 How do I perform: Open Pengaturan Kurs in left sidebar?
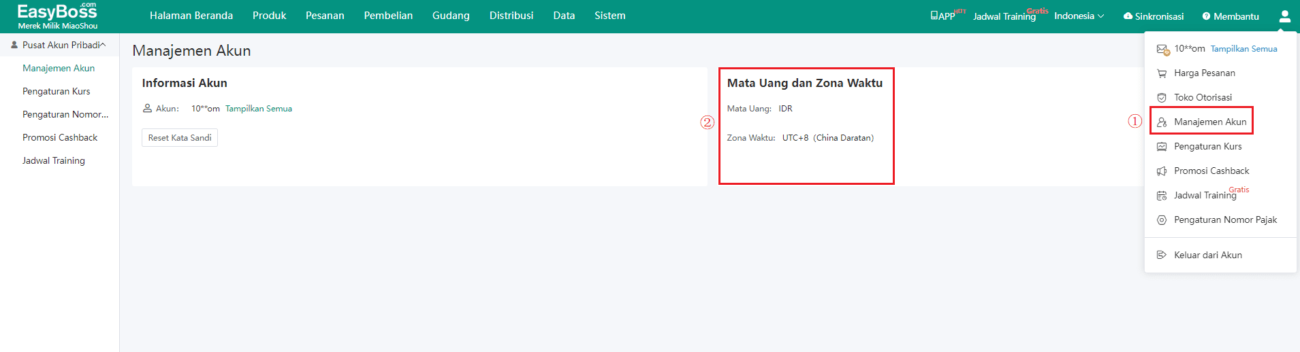pyautogui.click(x=56, y=92)
